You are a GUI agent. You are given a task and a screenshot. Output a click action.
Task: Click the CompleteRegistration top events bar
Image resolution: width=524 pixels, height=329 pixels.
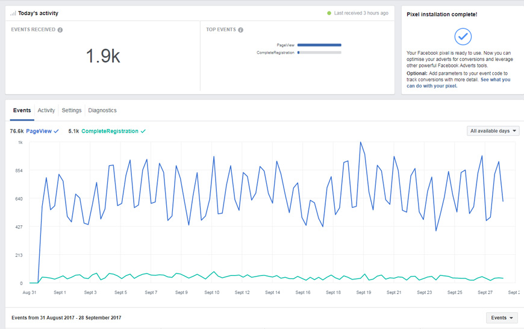pyautogui.click(x=319, y=52)
